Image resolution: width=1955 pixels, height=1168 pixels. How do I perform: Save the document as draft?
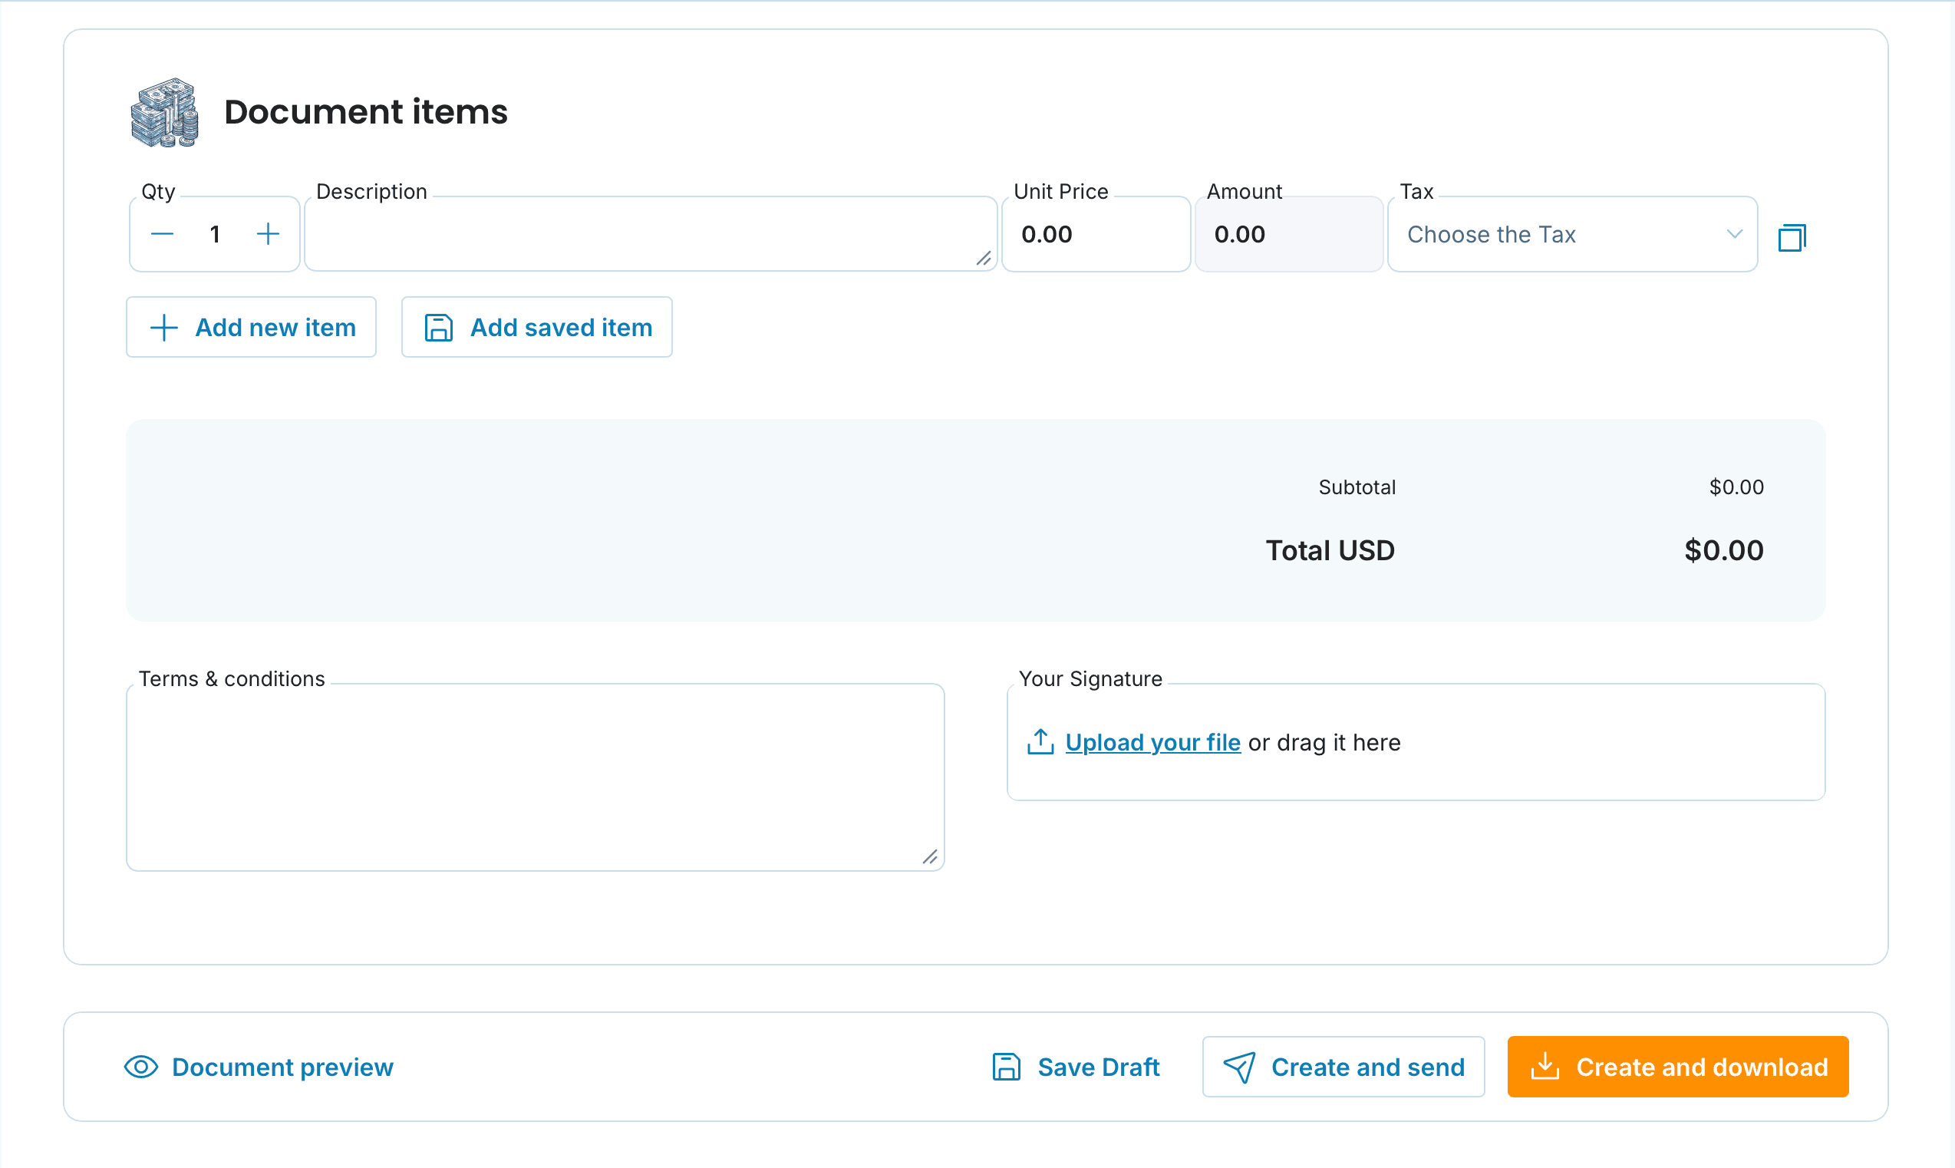pyautogui.click(x=1076, y=1067)
